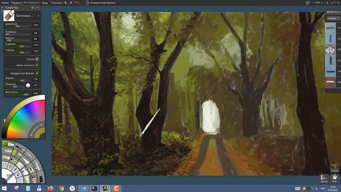Viewport: 341px width, 192px height.
Task: Select the first horizontal ruler stencil
Action: tap(330, 28)
